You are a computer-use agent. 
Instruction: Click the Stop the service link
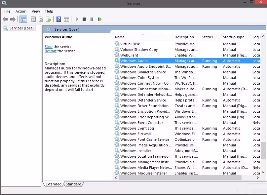pos(49,47)
